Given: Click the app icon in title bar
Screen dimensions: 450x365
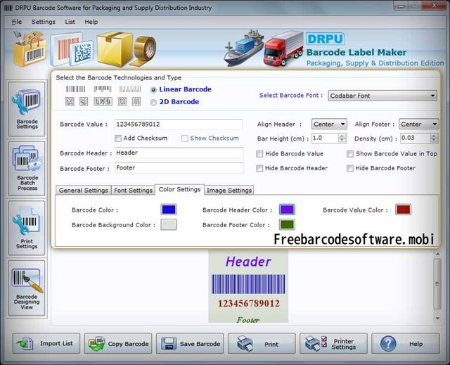Looking at the screenshot, I should pyautogui.click(x=8, y=8).
